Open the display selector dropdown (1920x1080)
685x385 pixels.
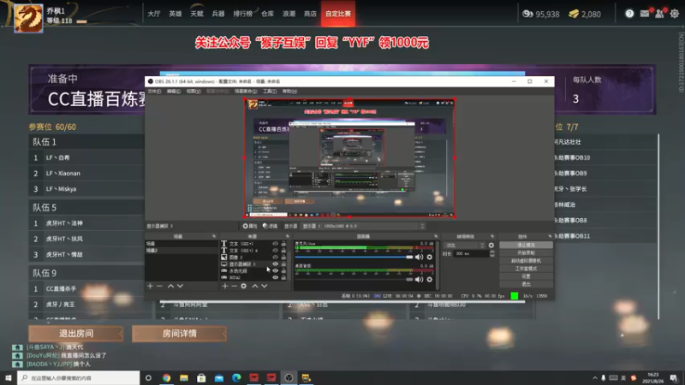coord(363,226)
